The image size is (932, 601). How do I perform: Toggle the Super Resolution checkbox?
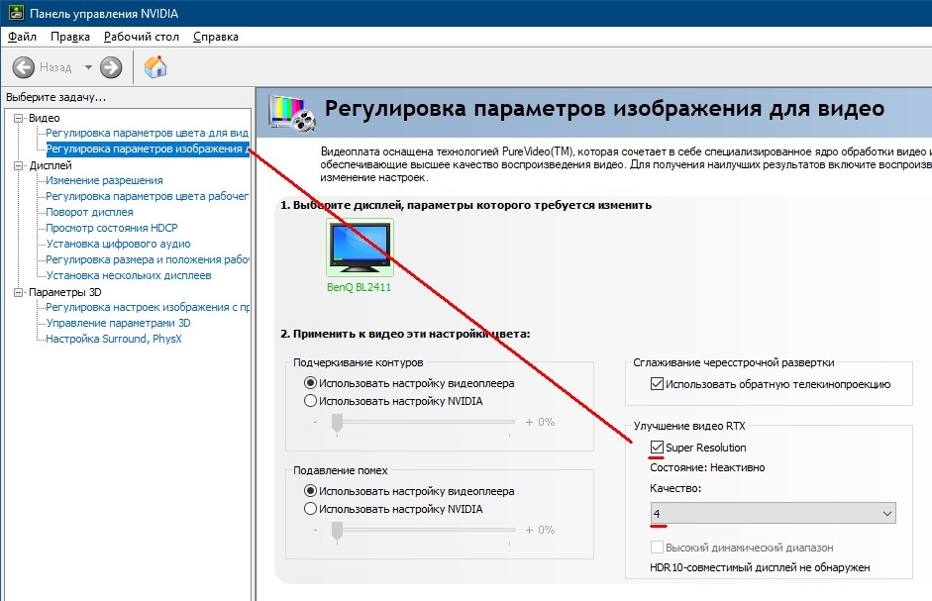[x=657, y=447]
